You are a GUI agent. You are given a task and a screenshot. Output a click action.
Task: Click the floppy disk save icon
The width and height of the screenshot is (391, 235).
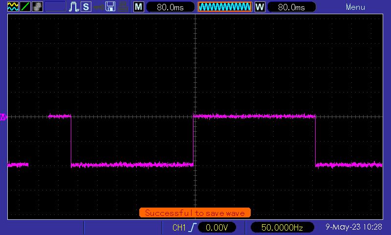(x=111, y=7)
